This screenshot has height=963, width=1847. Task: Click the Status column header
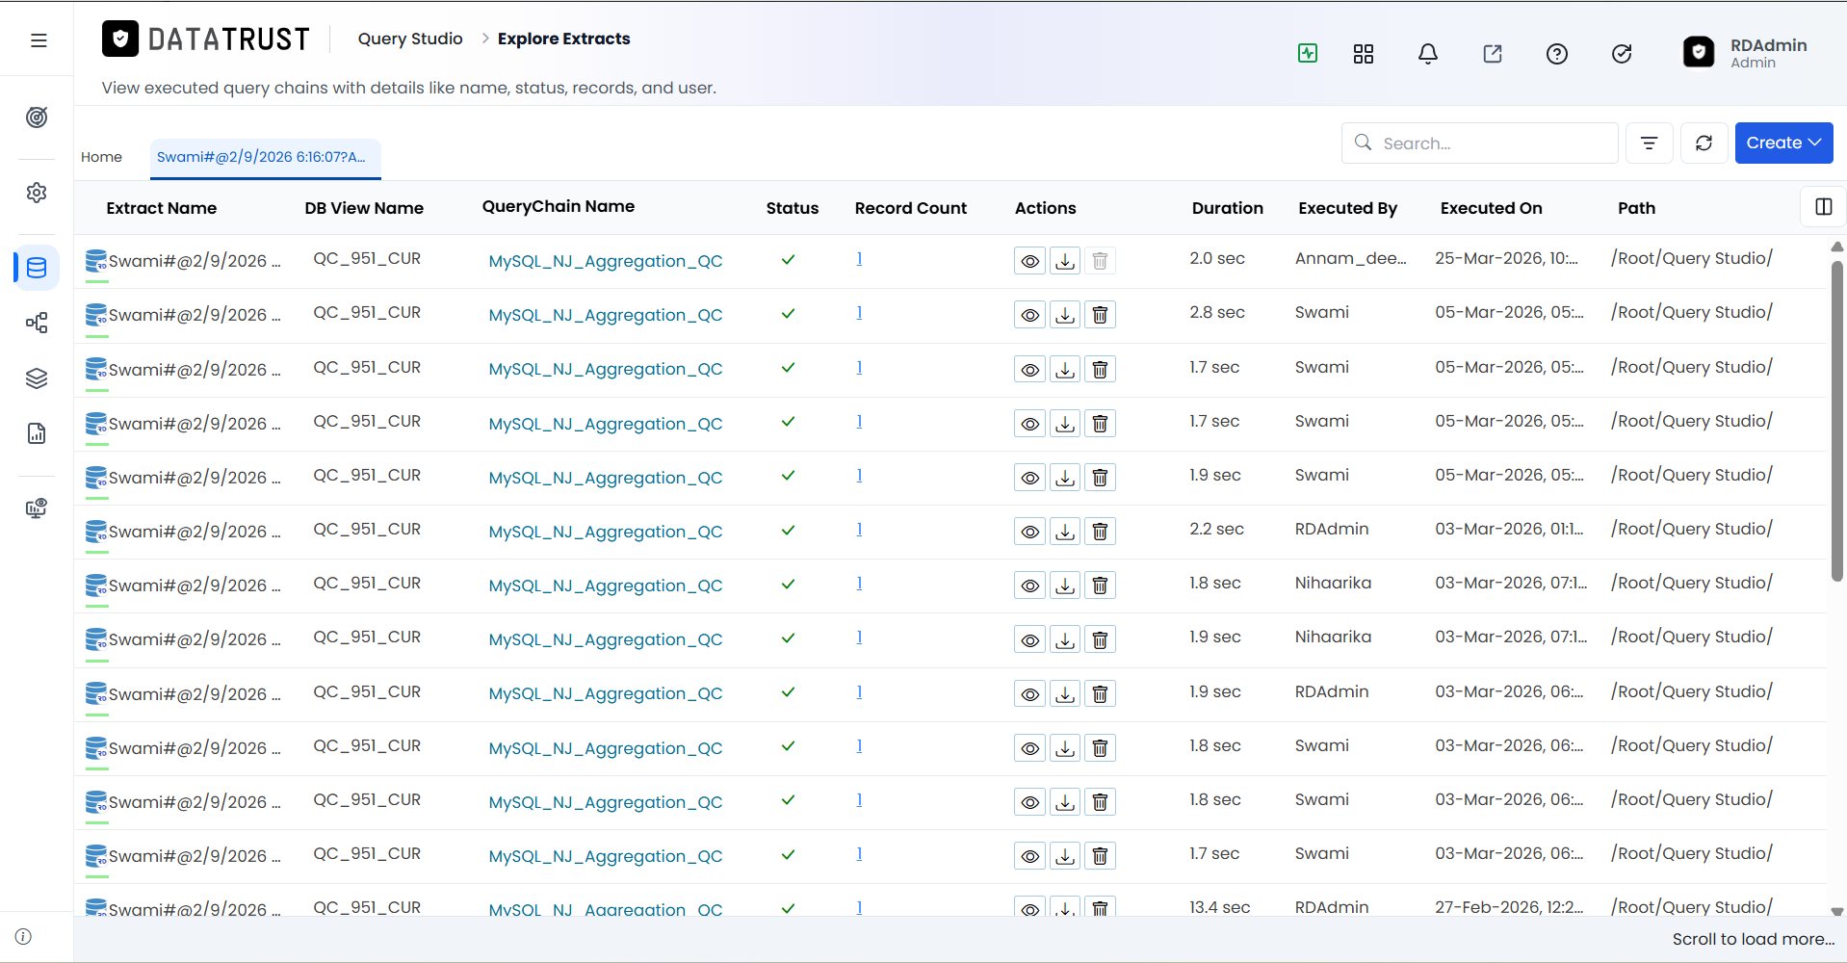pos(793,208)
